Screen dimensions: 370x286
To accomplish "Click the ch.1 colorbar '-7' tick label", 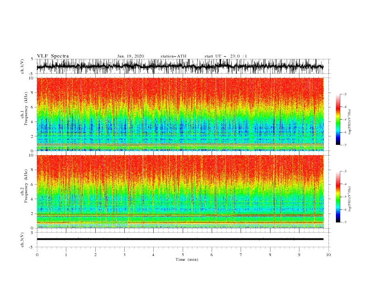I will click(x=345, y=145).
